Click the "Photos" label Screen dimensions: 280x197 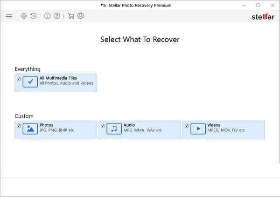(x=46, y=125)
